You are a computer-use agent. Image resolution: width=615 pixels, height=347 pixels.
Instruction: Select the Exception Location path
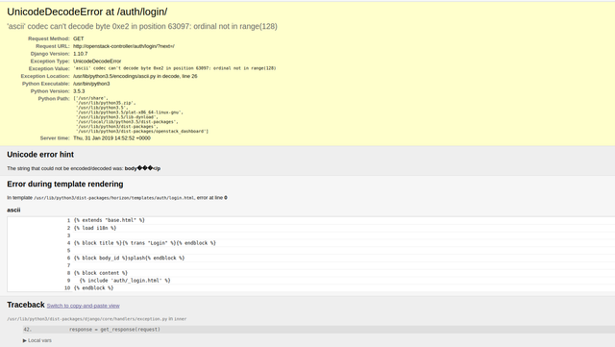tap(135, 76)
